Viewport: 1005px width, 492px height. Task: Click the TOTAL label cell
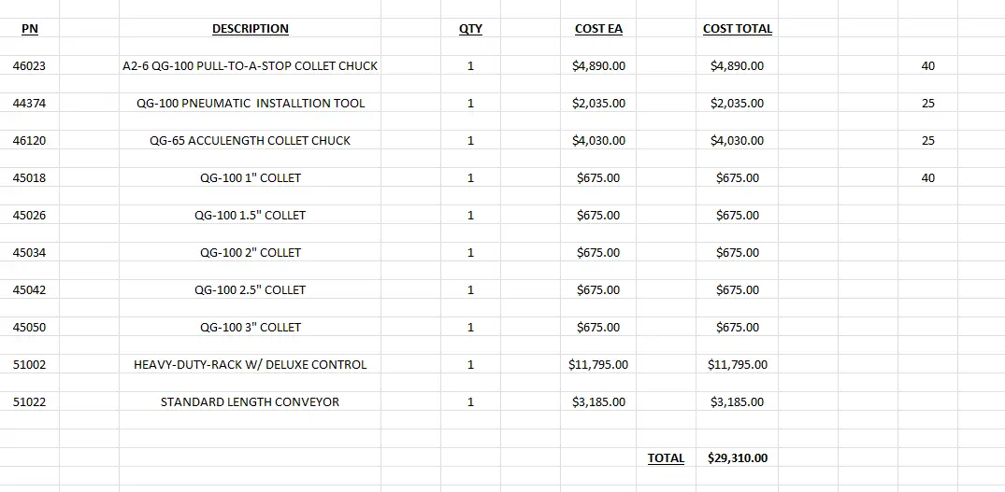click(x=666, y=458)
